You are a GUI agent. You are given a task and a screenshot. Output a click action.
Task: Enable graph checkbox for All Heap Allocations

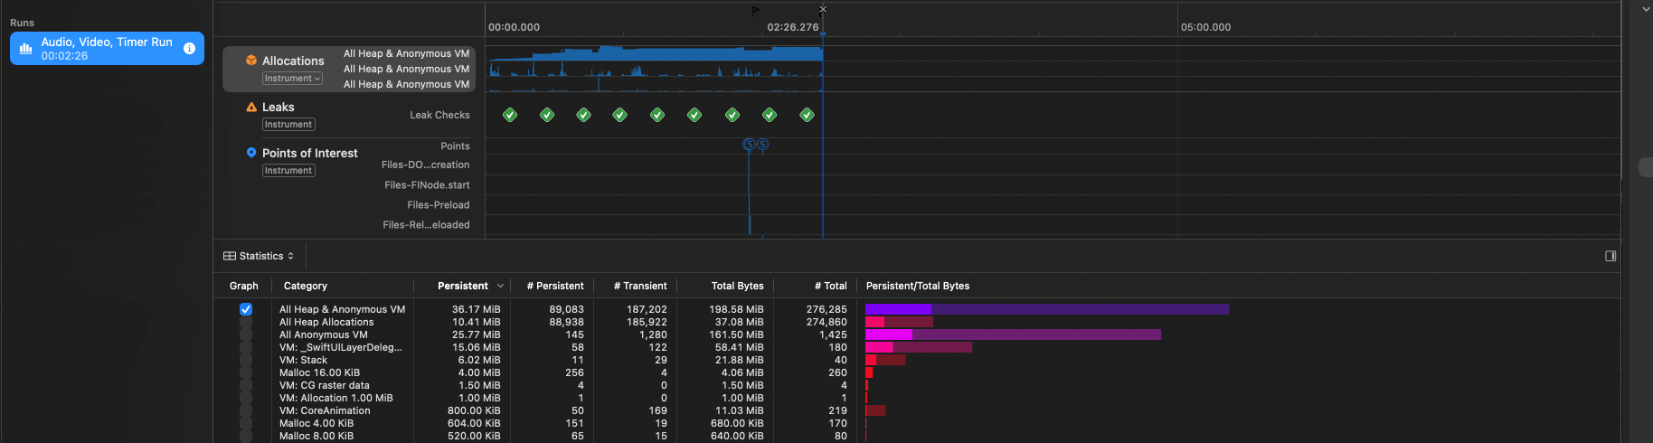click(246, 322)
